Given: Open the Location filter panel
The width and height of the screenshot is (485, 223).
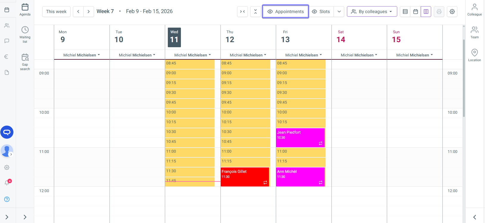Looking at the screenshot, I should click(x=474, y=55).
